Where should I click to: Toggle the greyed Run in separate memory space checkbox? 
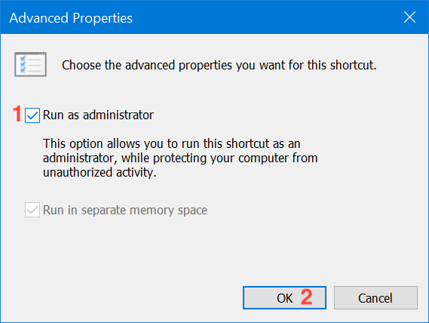32,210
